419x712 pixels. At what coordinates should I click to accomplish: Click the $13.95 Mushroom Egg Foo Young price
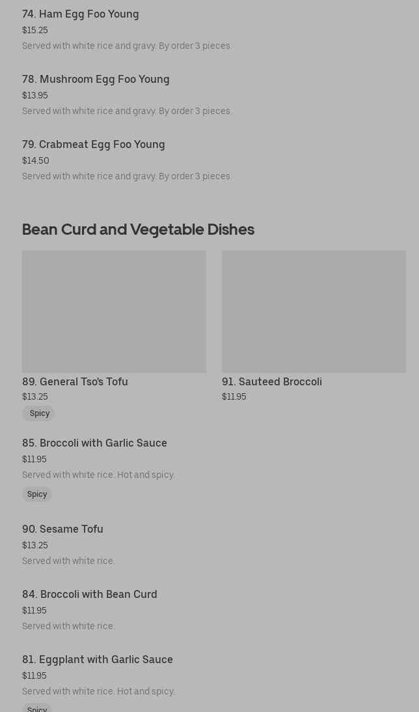pos(35,95)
